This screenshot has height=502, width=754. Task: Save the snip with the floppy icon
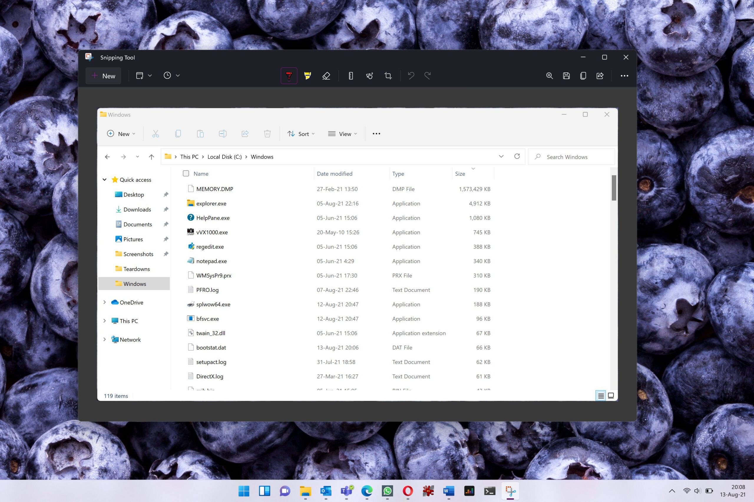566,76
